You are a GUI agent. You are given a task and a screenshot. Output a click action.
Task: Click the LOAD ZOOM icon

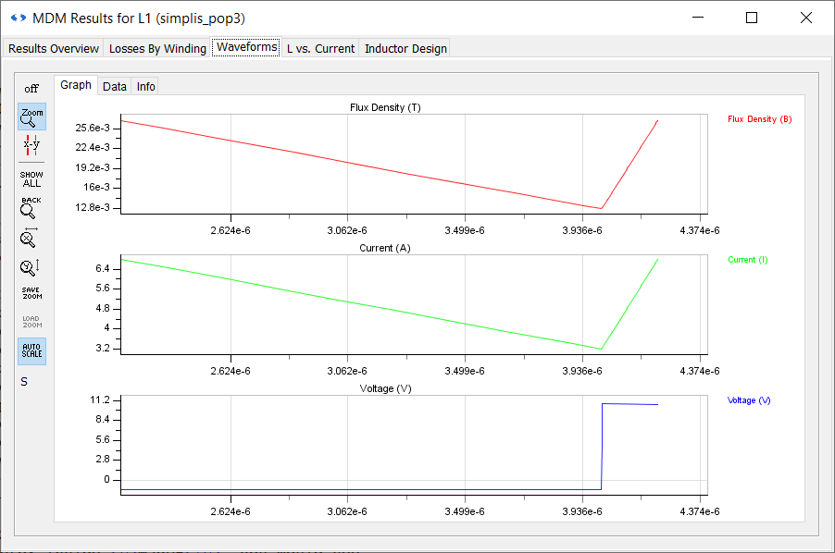click(x=31, y=322)
